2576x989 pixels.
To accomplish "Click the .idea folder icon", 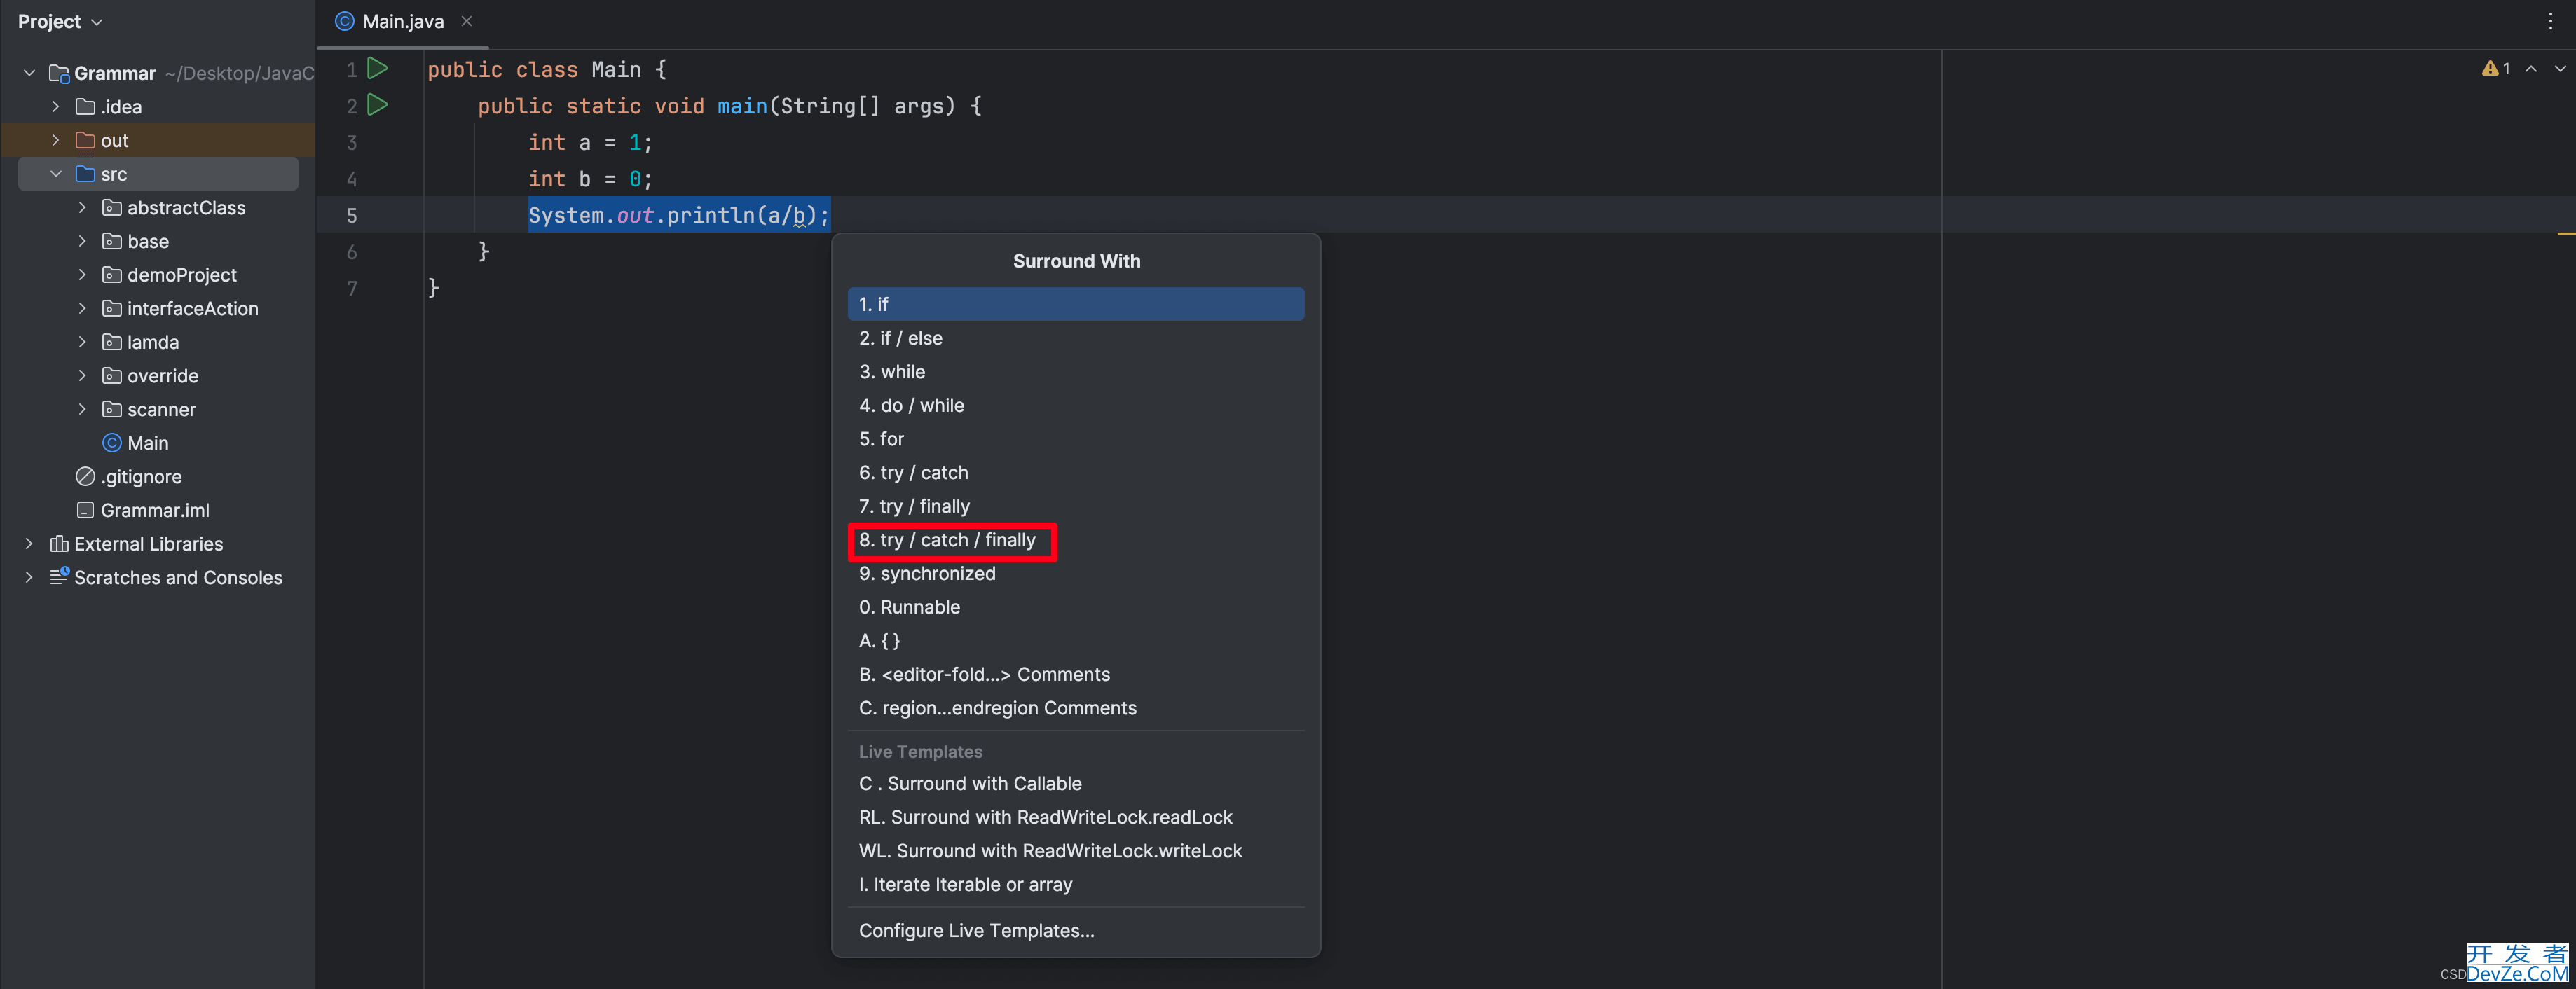I will 85,107.
